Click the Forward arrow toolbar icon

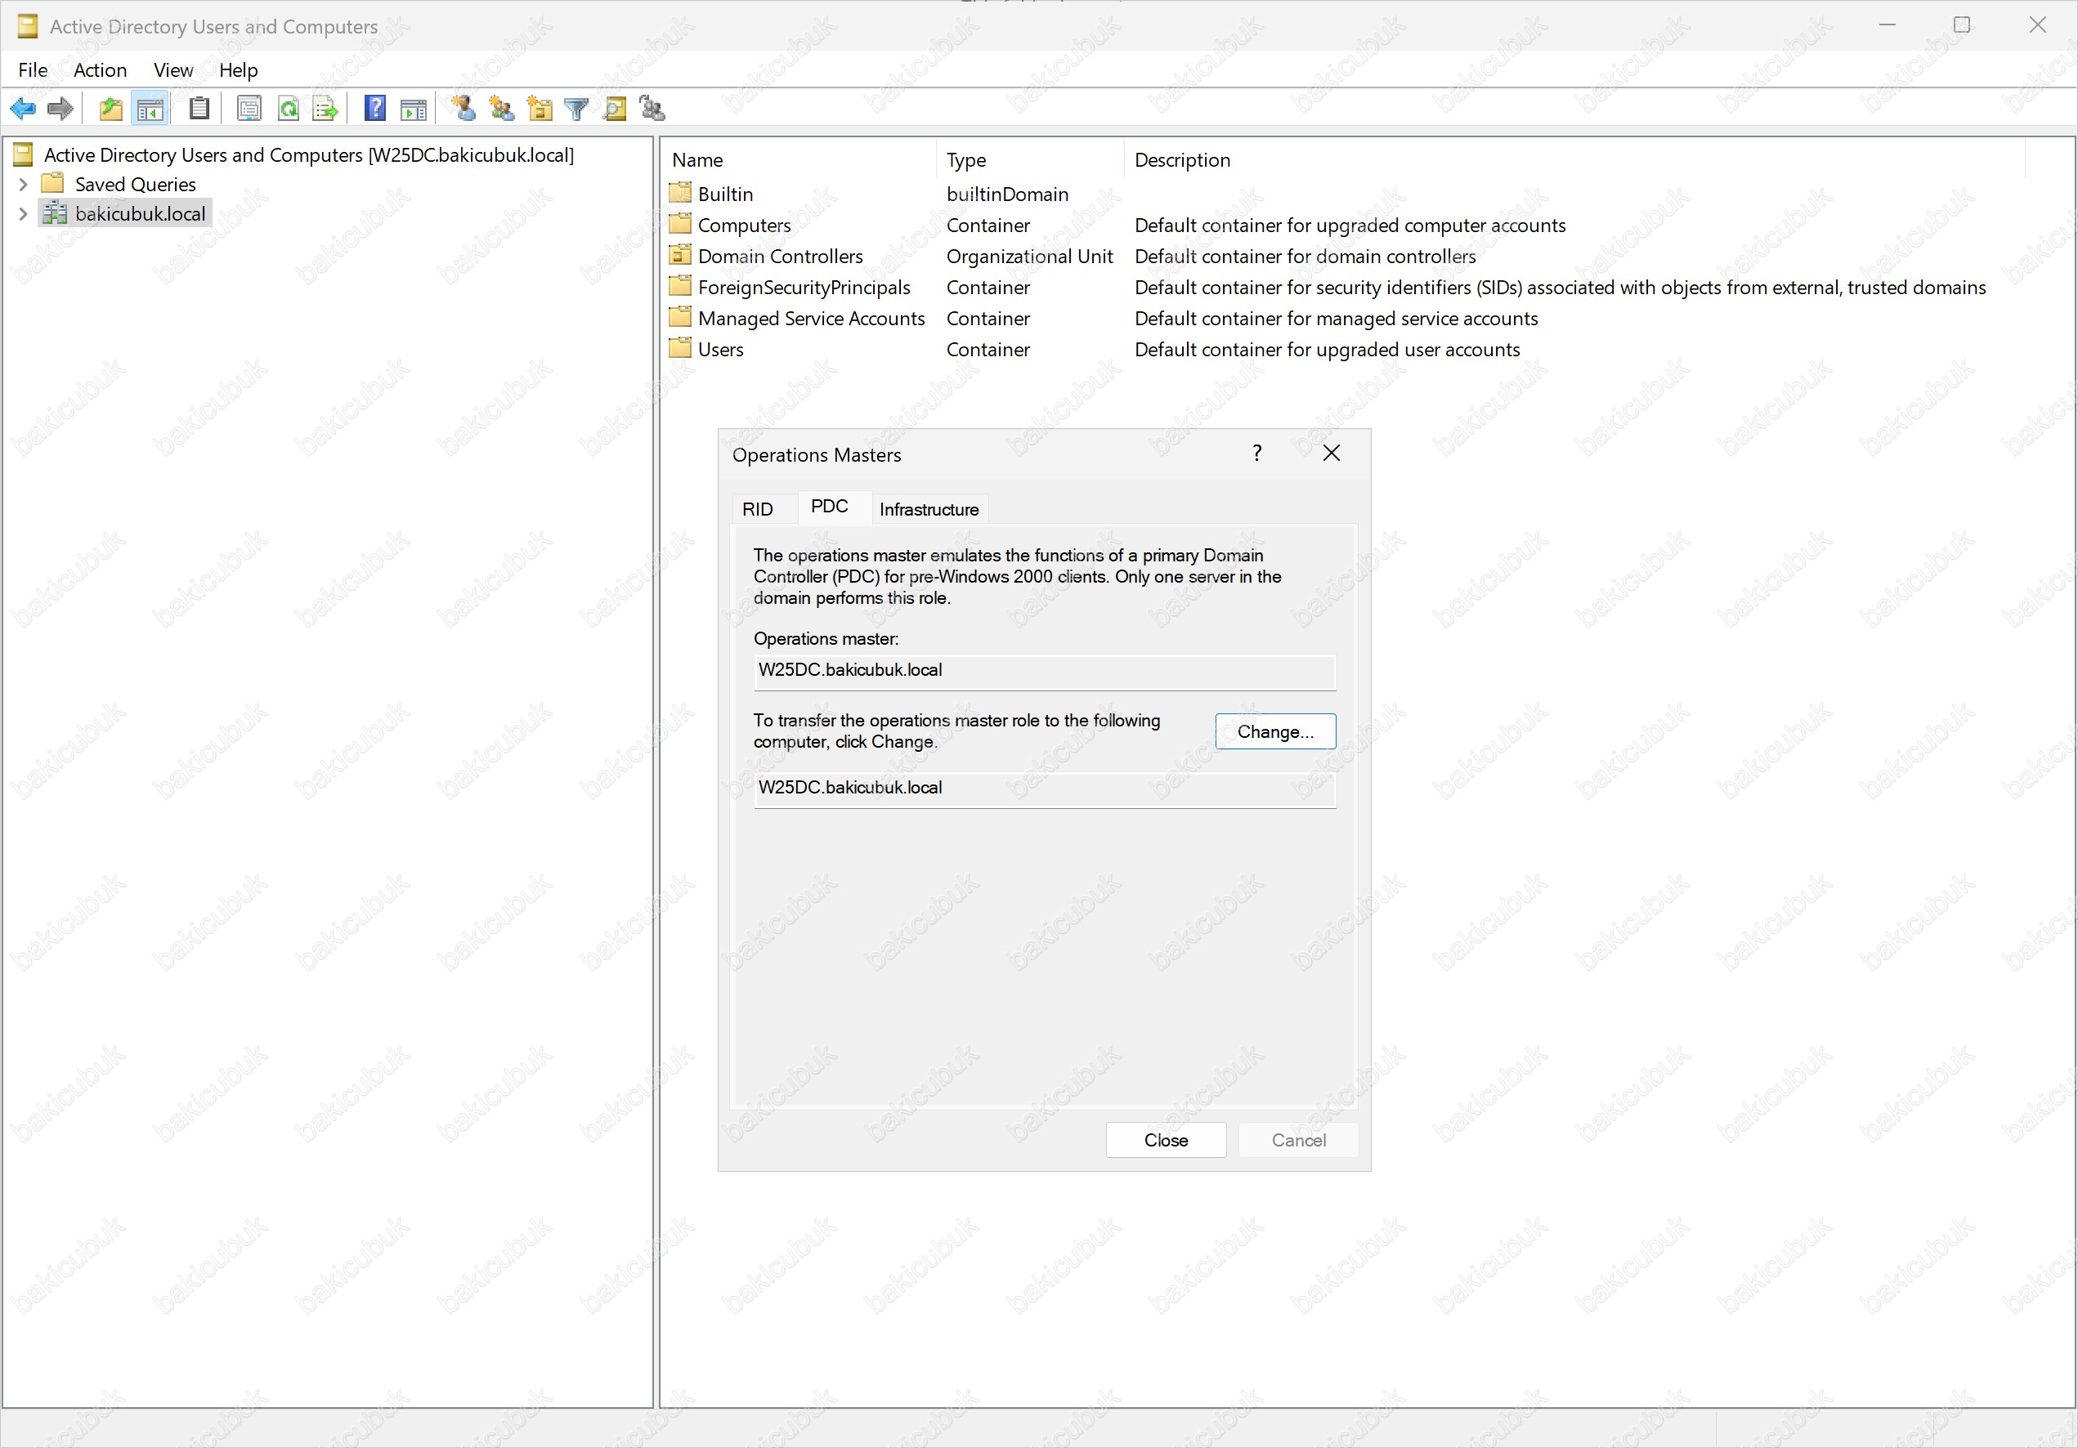60,109
